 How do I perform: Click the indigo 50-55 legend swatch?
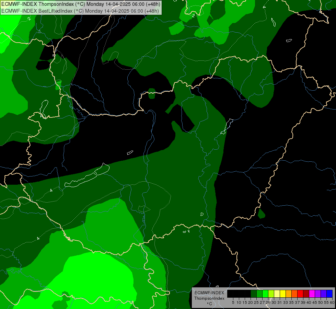pos(324,294)
